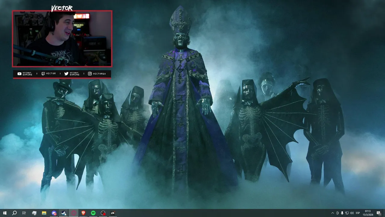Viewport: 385px width, 217px height.
Task: Open the Alienware app in taskbar
Action: tap(113, 213)
